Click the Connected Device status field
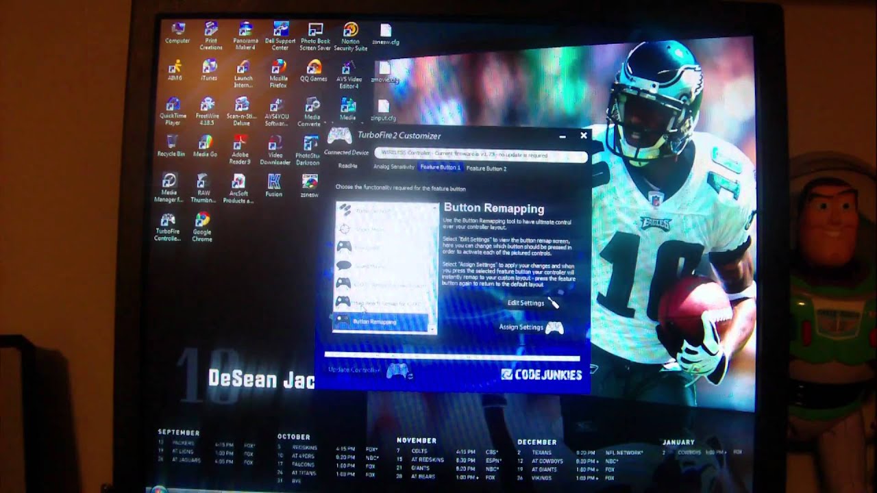The width and height of the screenshot is (877, 493). (x=481, y=155)
